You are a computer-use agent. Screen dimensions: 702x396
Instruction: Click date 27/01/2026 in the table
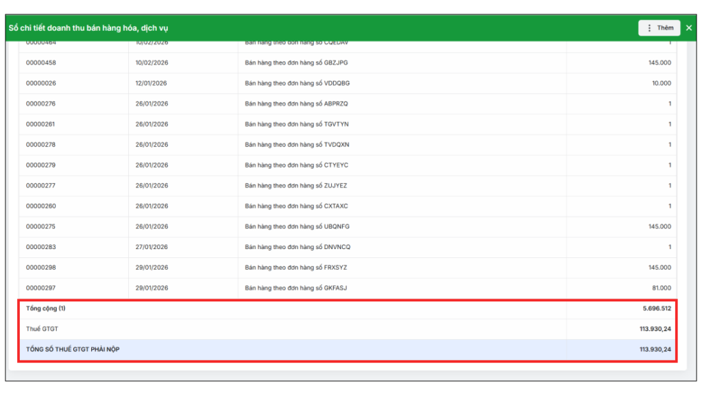(152, 247)
